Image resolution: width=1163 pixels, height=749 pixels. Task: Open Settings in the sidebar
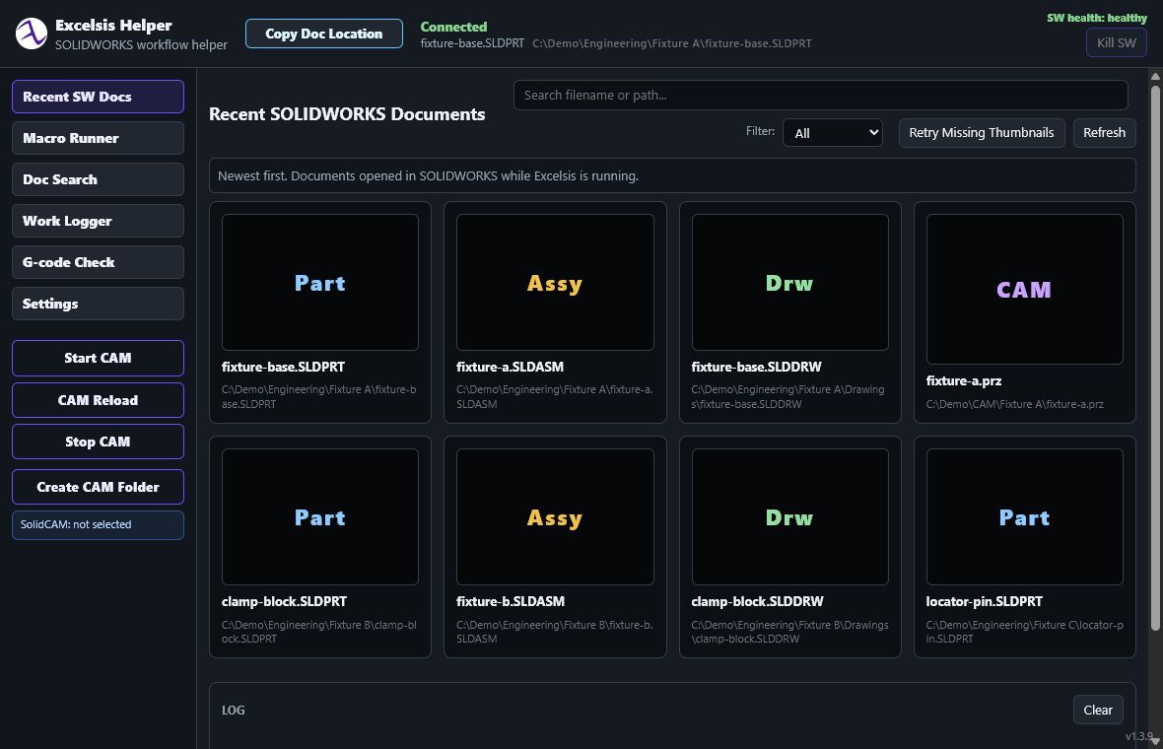coord(98,305)
